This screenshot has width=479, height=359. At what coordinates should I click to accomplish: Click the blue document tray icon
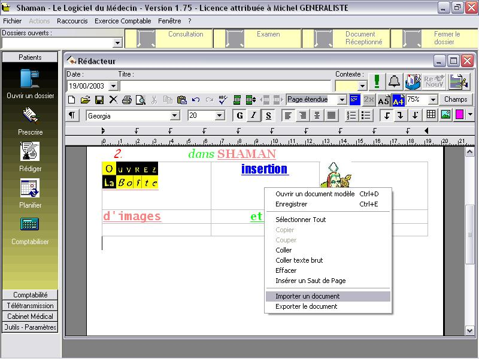coord(413,82)
